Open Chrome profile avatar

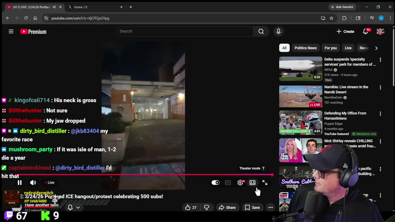click(381, 18)
